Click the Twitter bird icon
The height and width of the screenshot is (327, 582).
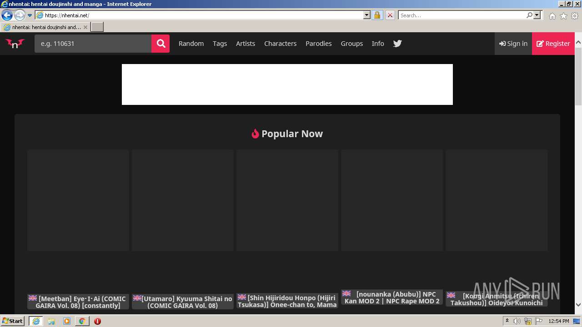(x=397, y=44)
